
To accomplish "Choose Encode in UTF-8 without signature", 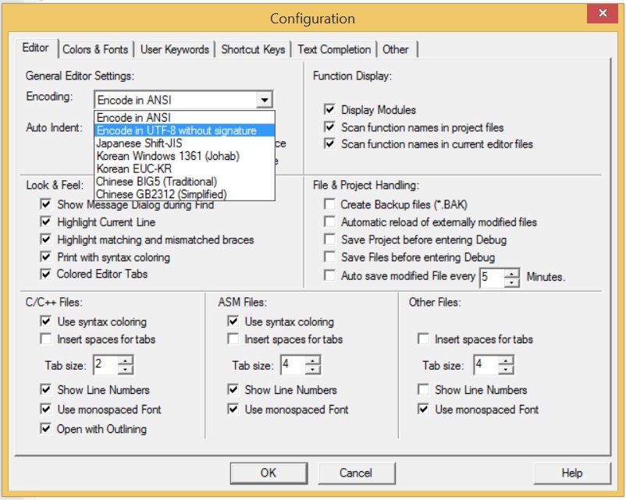I will (x=184, y=130).
